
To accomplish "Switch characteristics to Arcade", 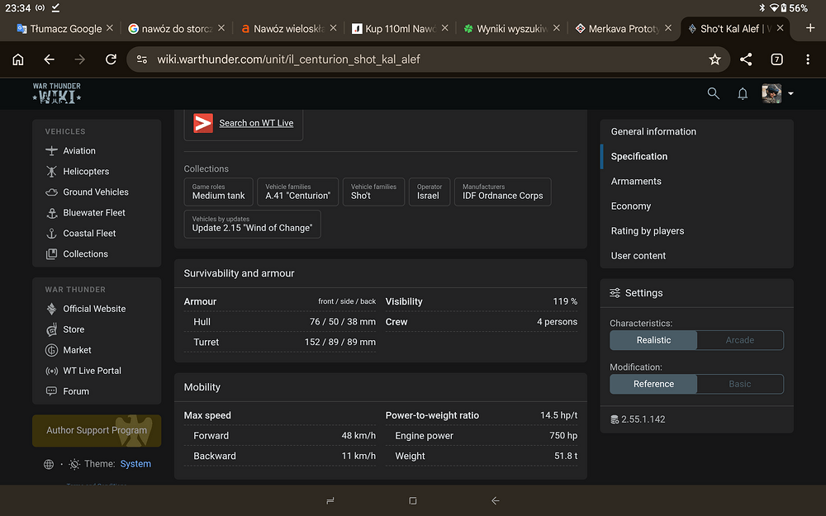I will [739, 340].
